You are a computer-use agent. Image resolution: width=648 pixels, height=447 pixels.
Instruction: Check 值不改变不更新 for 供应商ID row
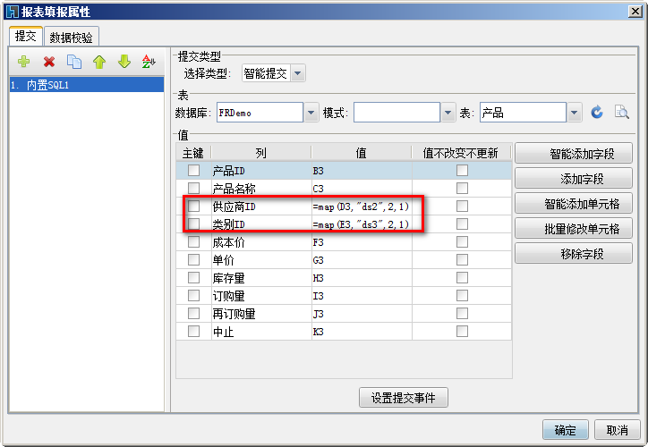click(462, 206)
